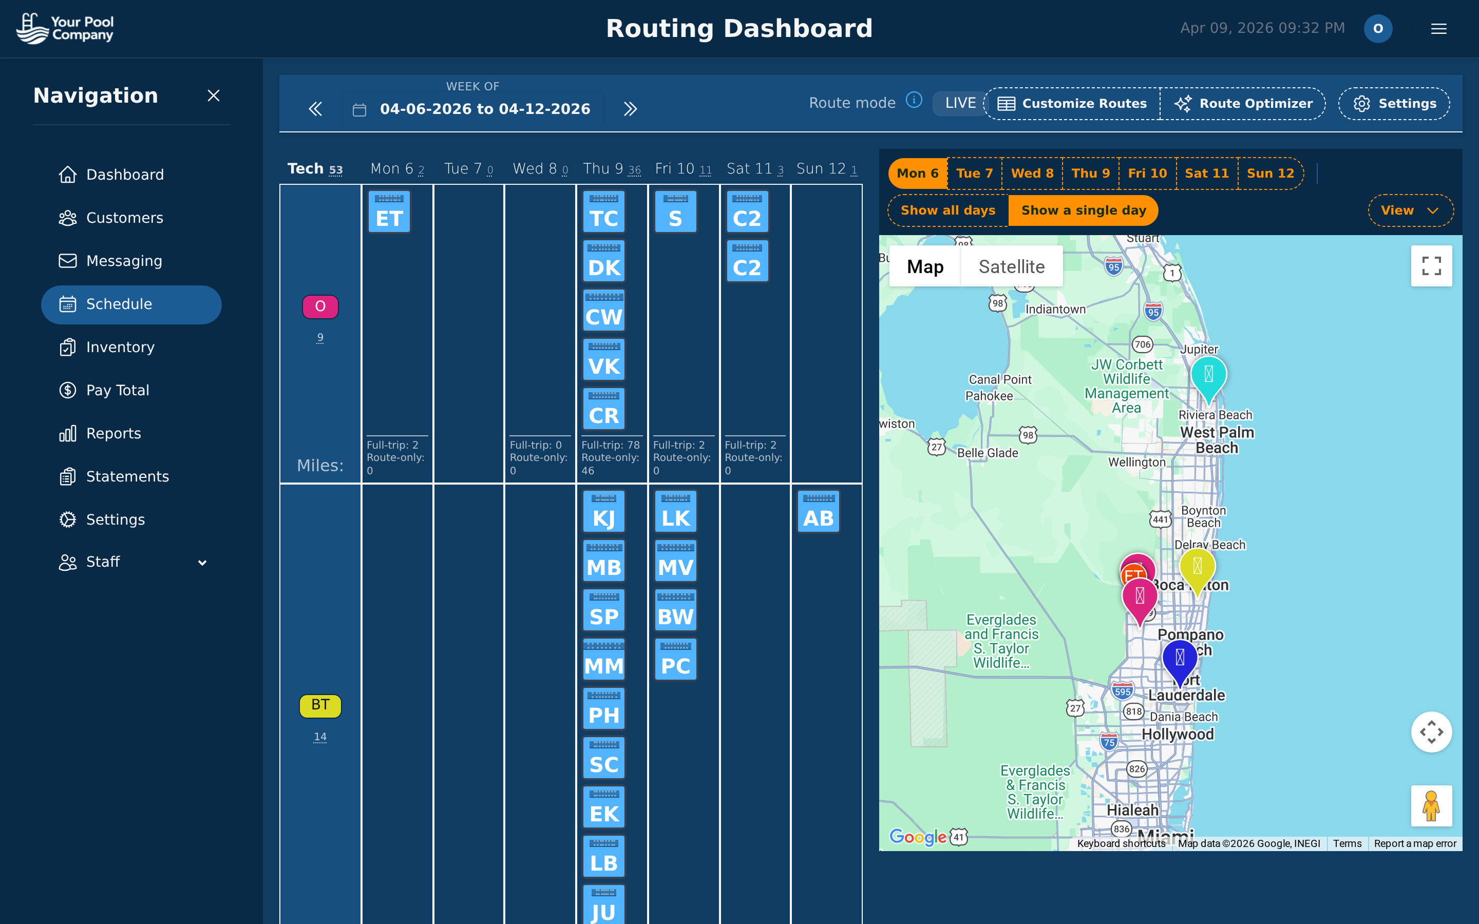Enable Show all days mode

click(948, 210)
